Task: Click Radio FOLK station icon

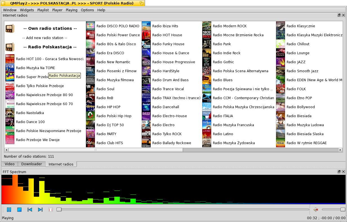Action: (281, 89)
